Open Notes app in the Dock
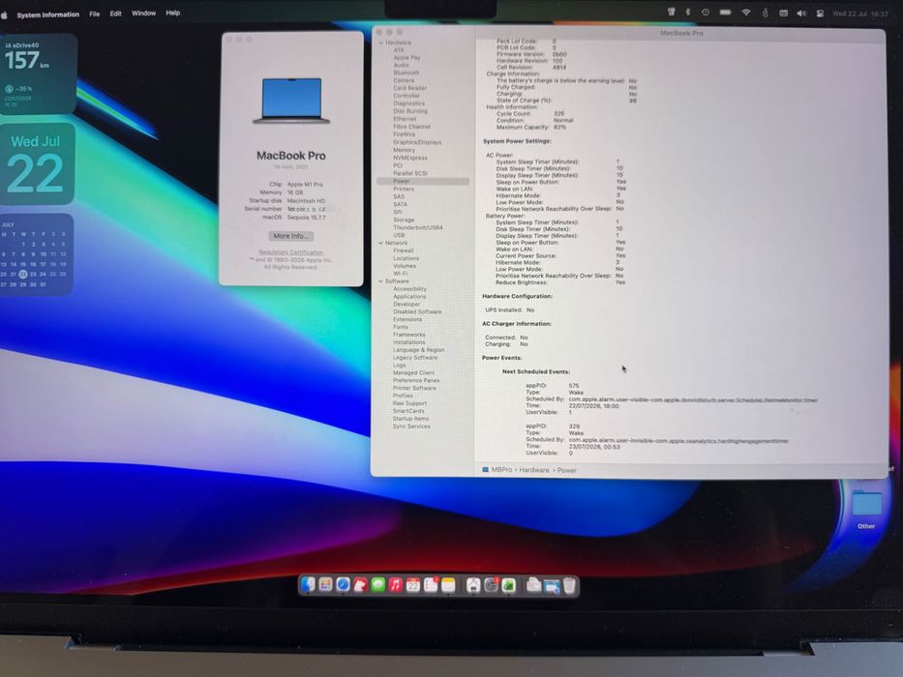This screenshot has width=903, height=677. [448, 585]
